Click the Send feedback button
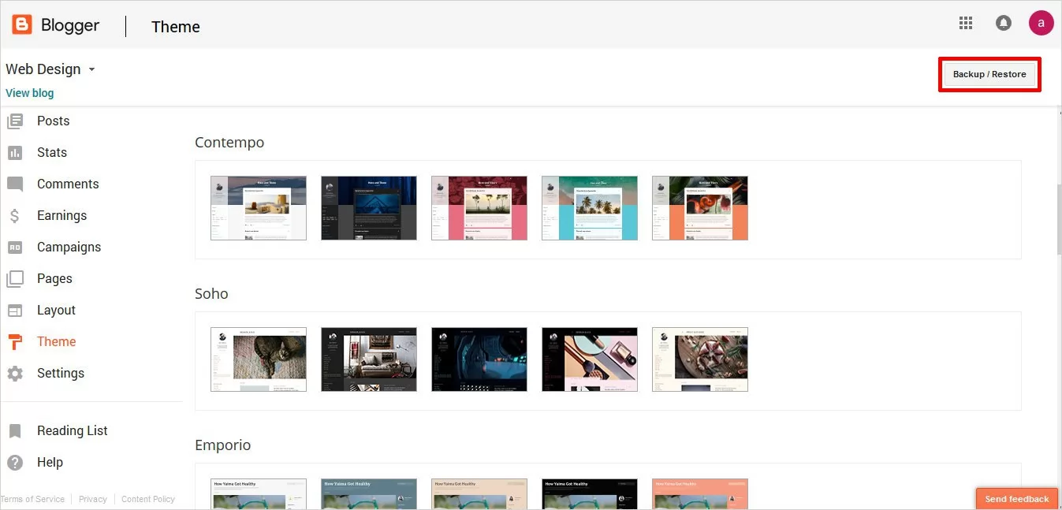Screen dimensions: 1062x510 [x=1016, y=499]
